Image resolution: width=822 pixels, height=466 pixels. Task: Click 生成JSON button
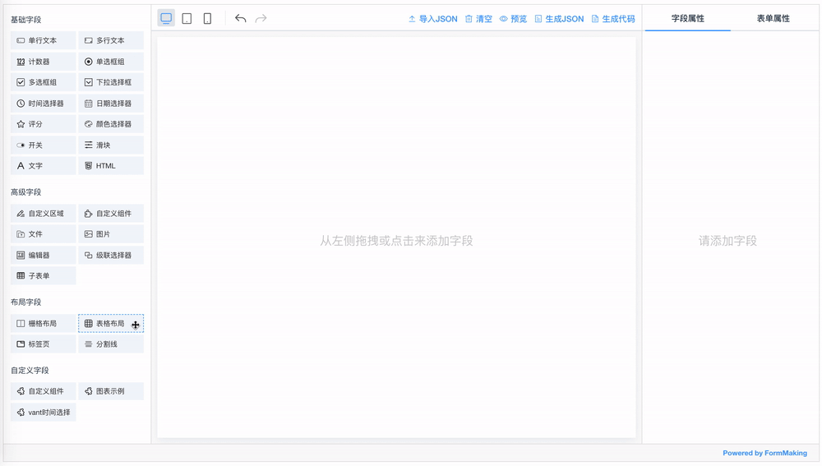click(x=559, y=19)
